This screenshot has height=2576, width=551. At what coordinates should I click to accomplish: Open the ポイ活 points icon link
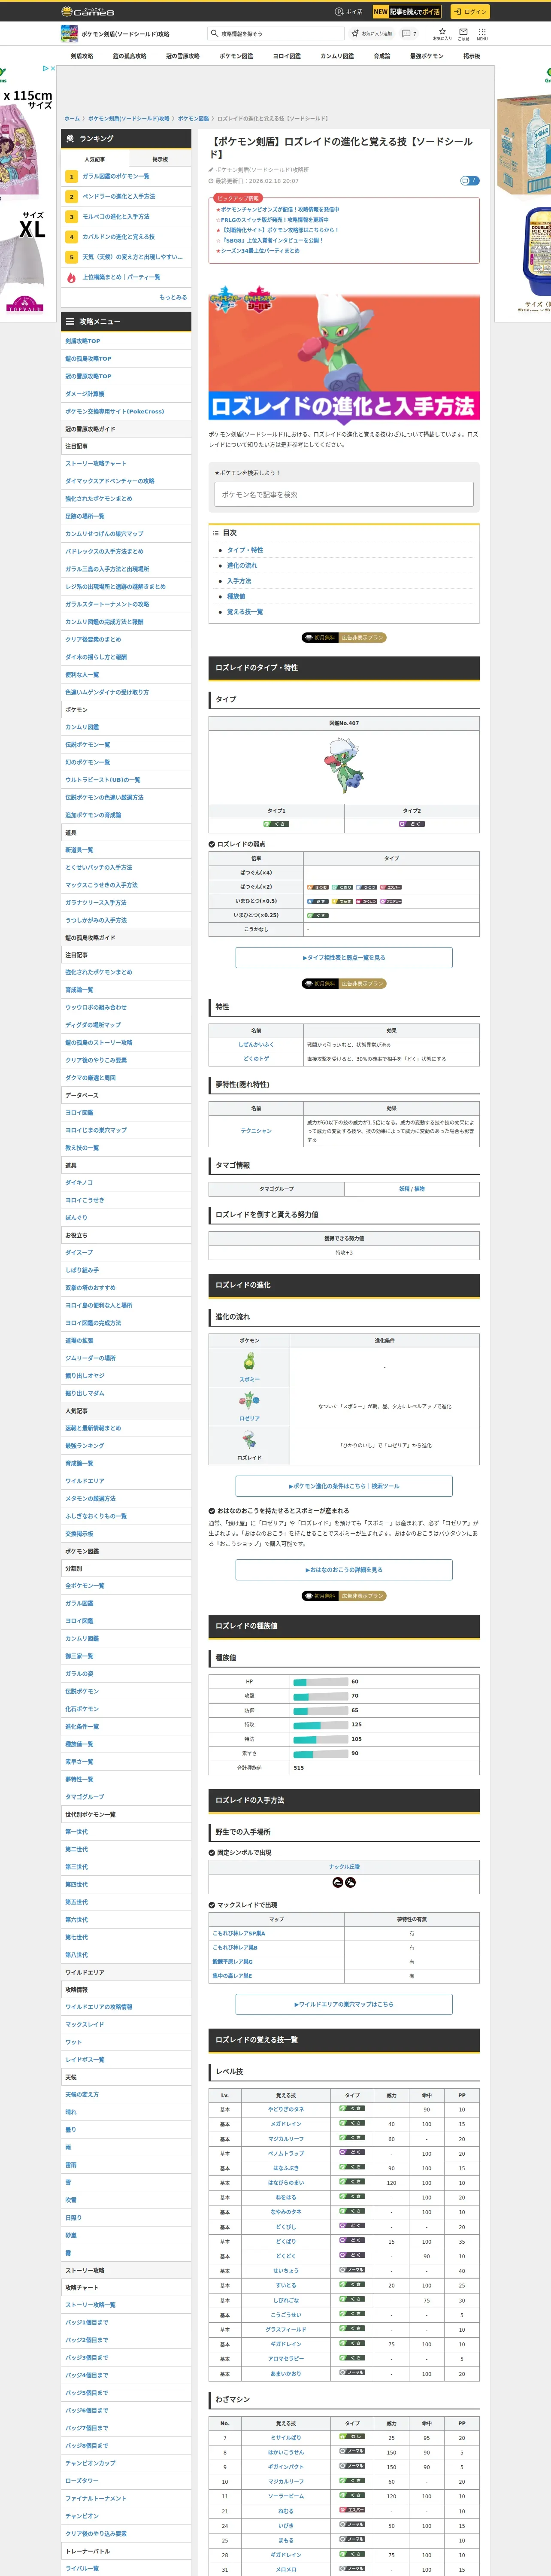click(x=349, y=12)
